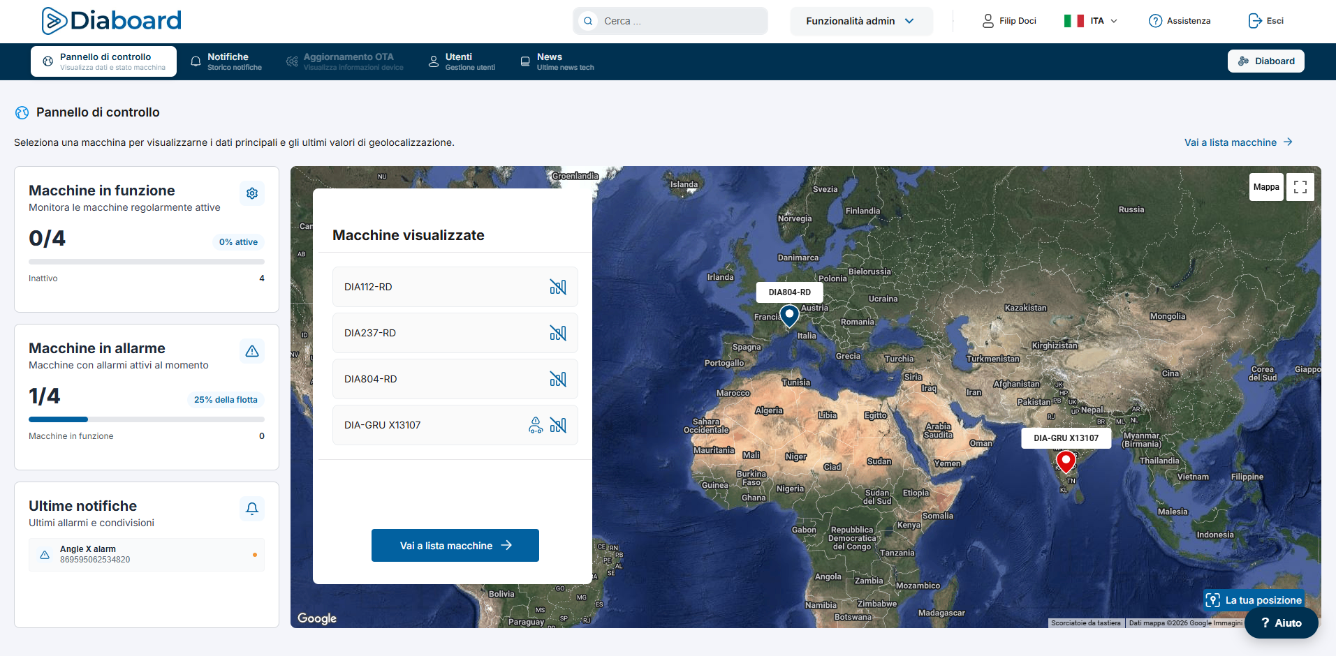This screenshot has height=656, width=1336.
Task: Click the no-signal icon next to DIA237-RD
Action: point(558,333)
